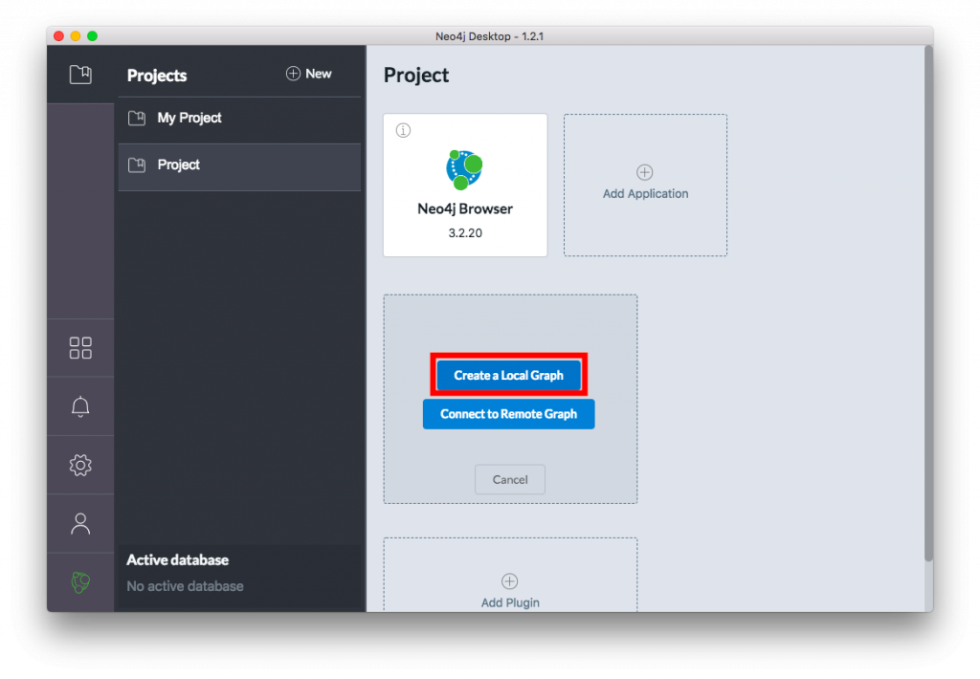Open the Projects sidebar icon
Image resolution: width=980 pixels, height=679 pixels.
[x=80, y=75]
